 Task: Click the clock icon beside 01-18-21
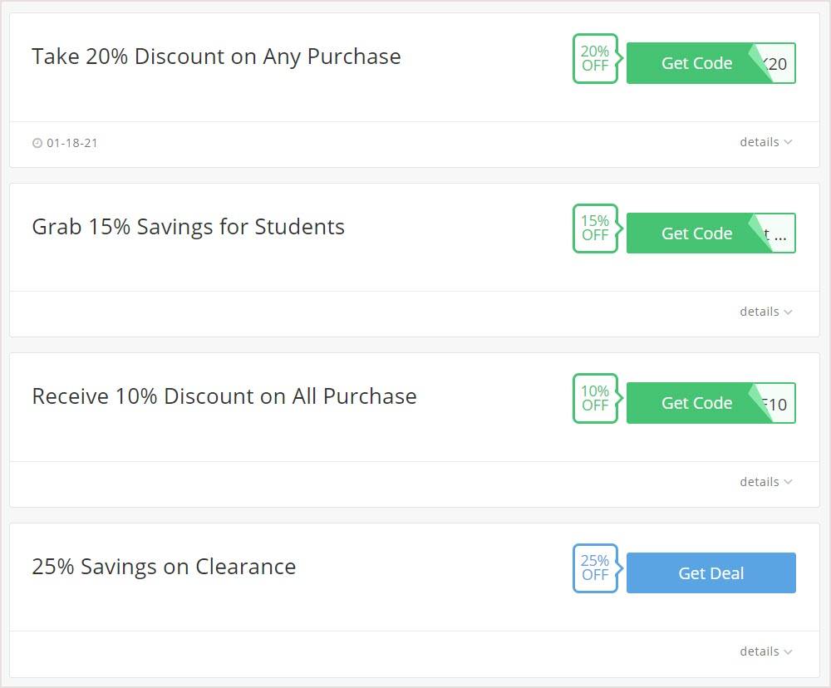pos(37,143)
